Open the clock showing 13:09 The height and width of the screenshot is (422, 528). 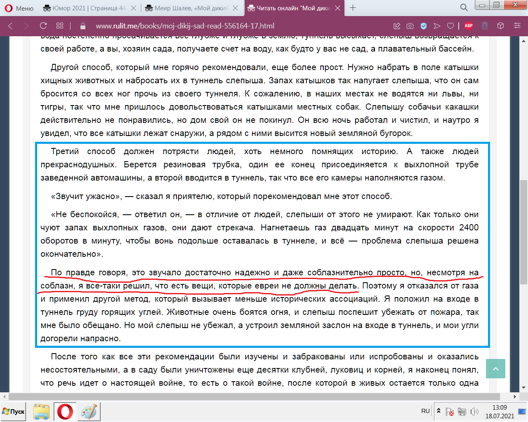coord(500,411)
